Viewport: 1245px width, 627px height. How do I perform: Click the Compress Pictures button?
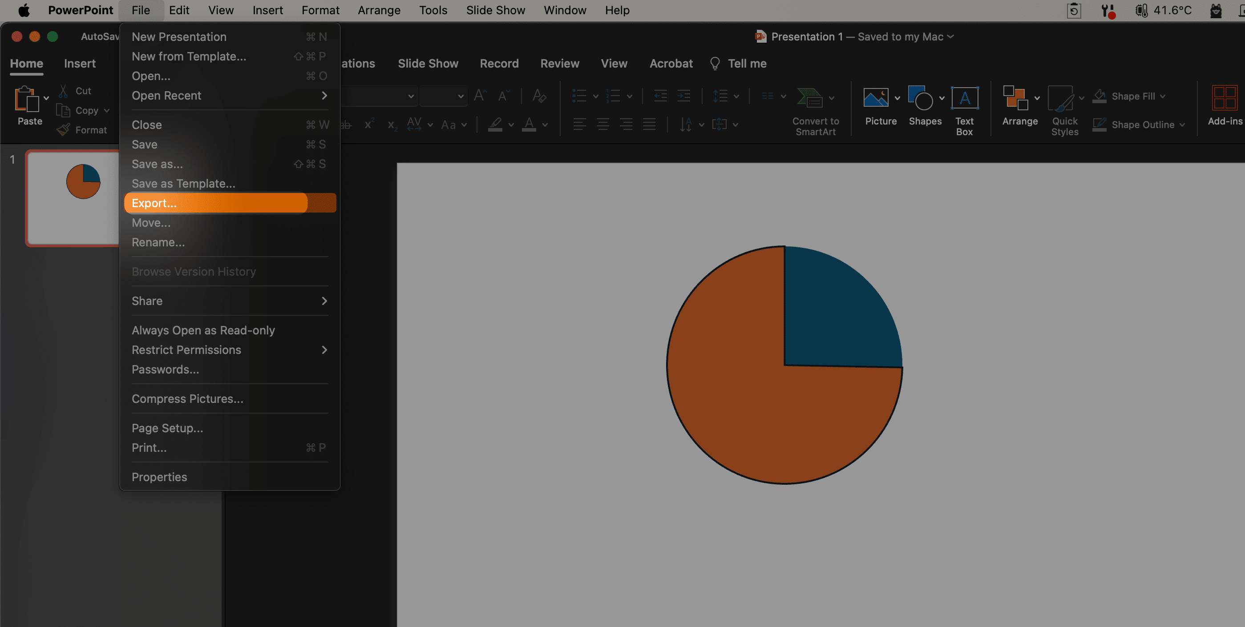[x=187, y=398]
